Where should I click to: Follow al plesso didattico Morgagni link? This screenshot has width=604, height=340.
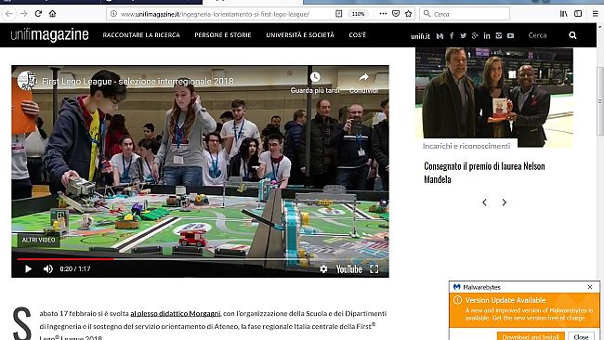(176, 313)
